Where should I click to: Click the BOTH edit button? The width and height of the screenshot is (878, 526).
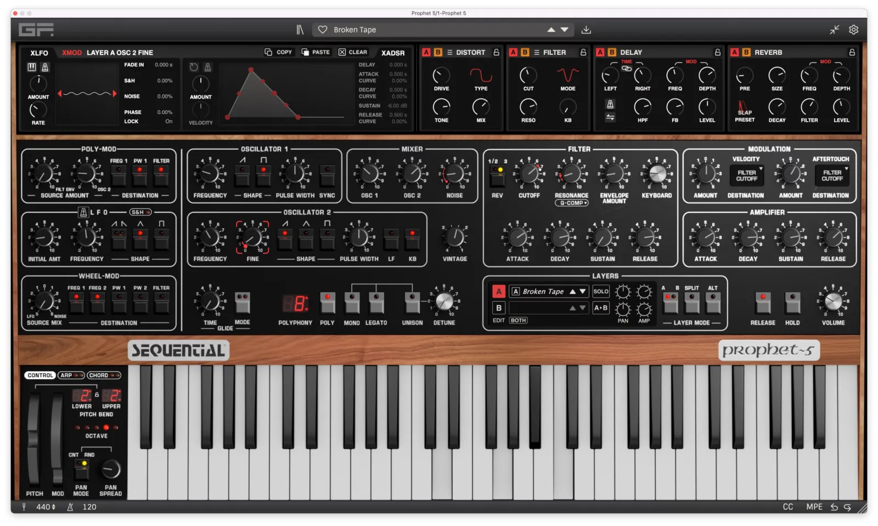pos(518,320)
